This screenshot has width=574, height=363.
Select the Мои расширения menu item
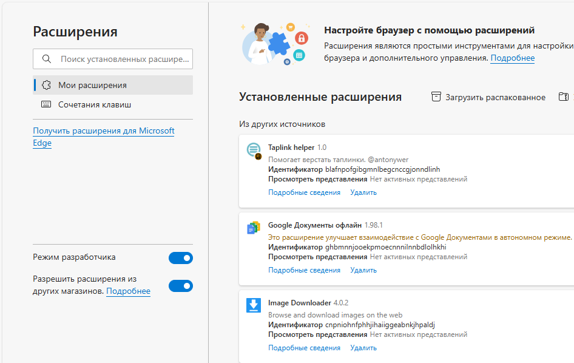click(113, 85)
